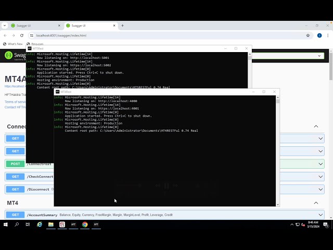
Task: Open the Contact HFT link
Action: point(15,107)
